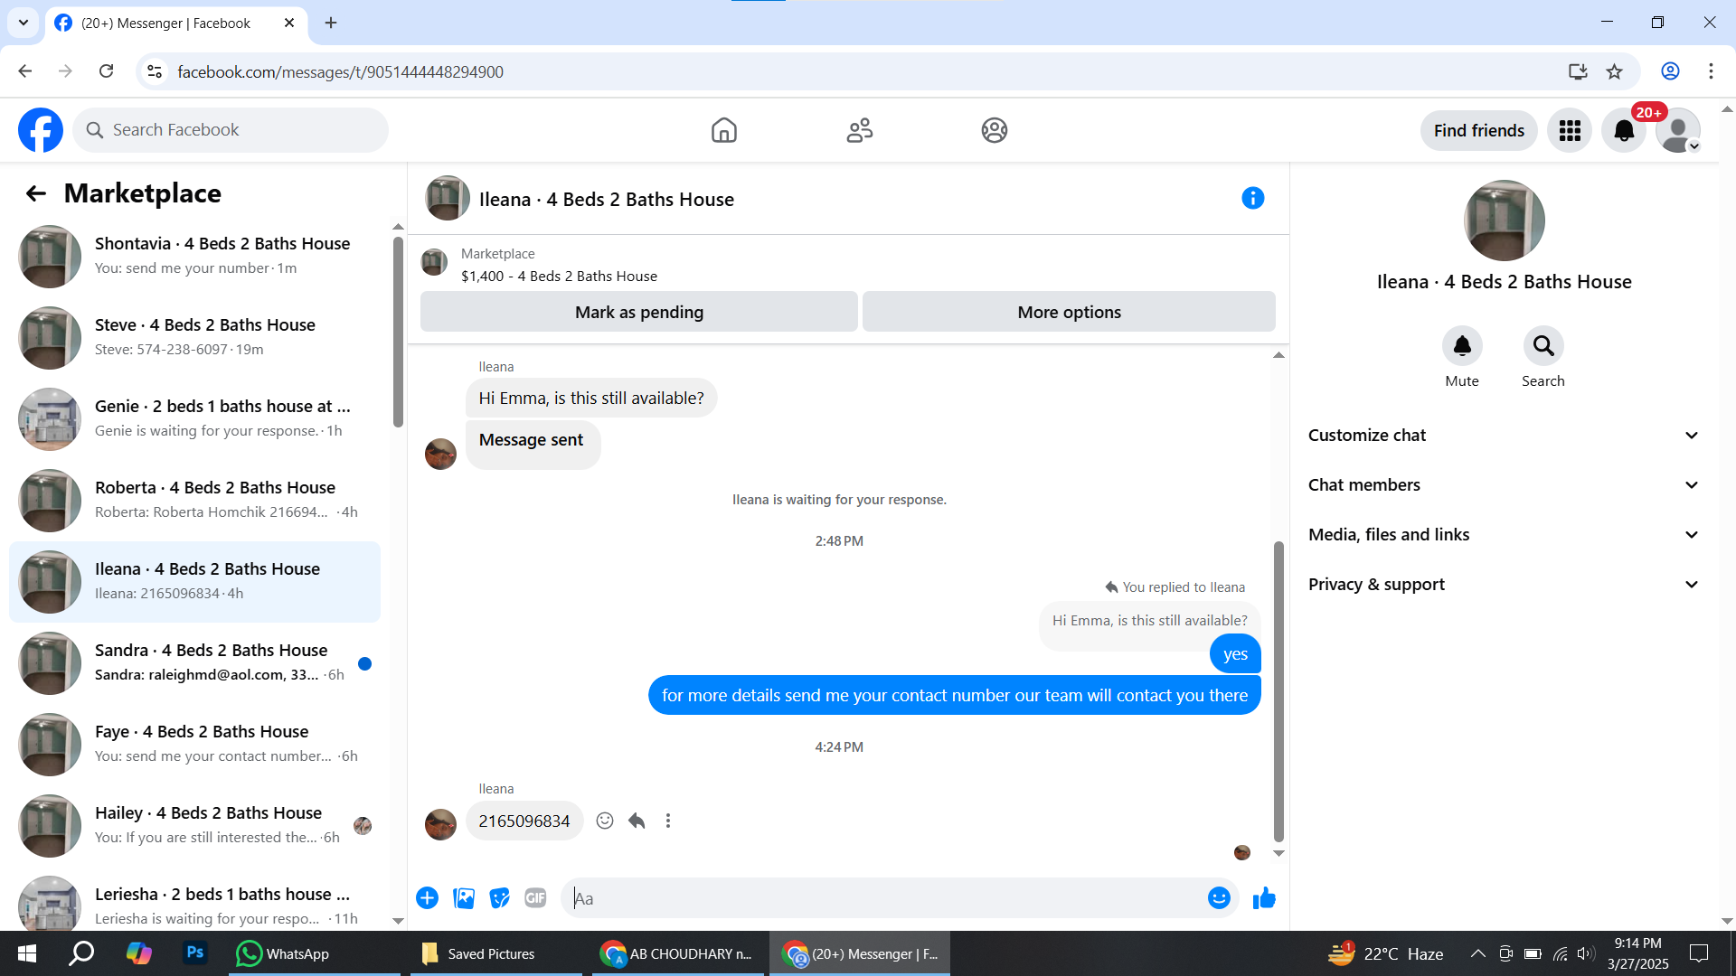This screenshot has width=1736, height=976.
Task: Click the weather widget showing 22°C Haze
Action: click(1385, 953)
